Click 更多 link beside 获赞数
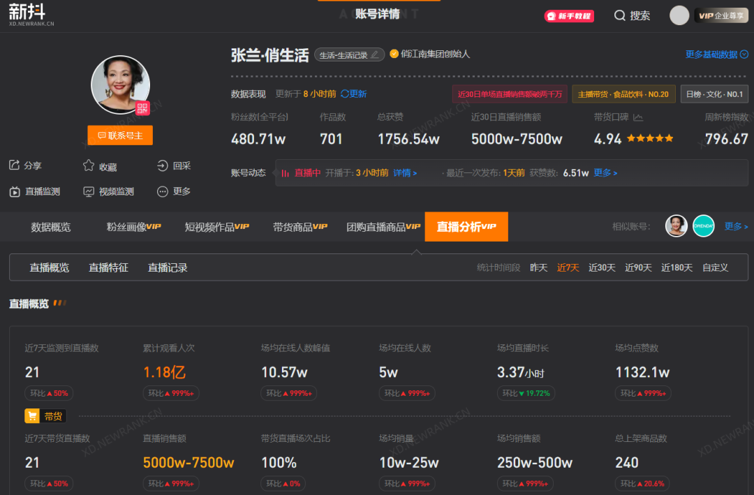Image resolution: width=754 pixels, height=495 pixels. pos(605,172)
